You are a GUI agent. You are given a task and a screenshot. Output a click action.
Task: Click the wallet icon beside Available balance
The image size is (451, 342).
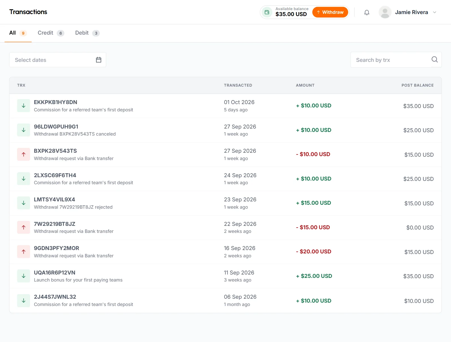267,12
